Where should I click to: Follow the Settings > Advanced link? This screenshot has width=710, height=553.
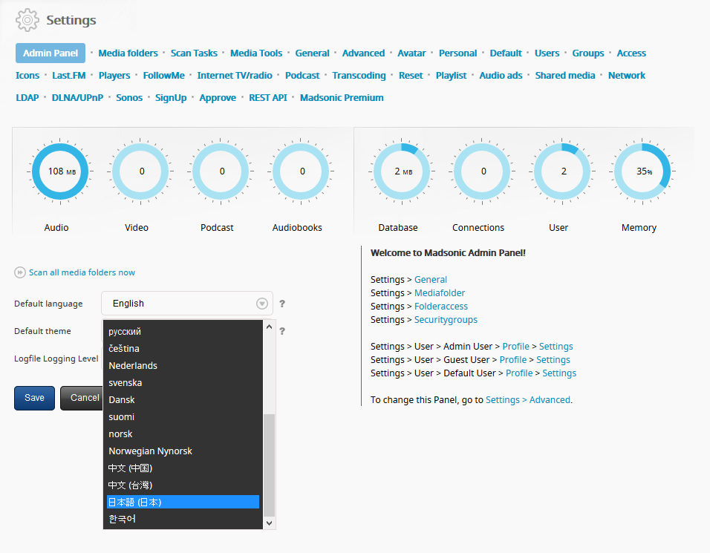pos(528,400)
